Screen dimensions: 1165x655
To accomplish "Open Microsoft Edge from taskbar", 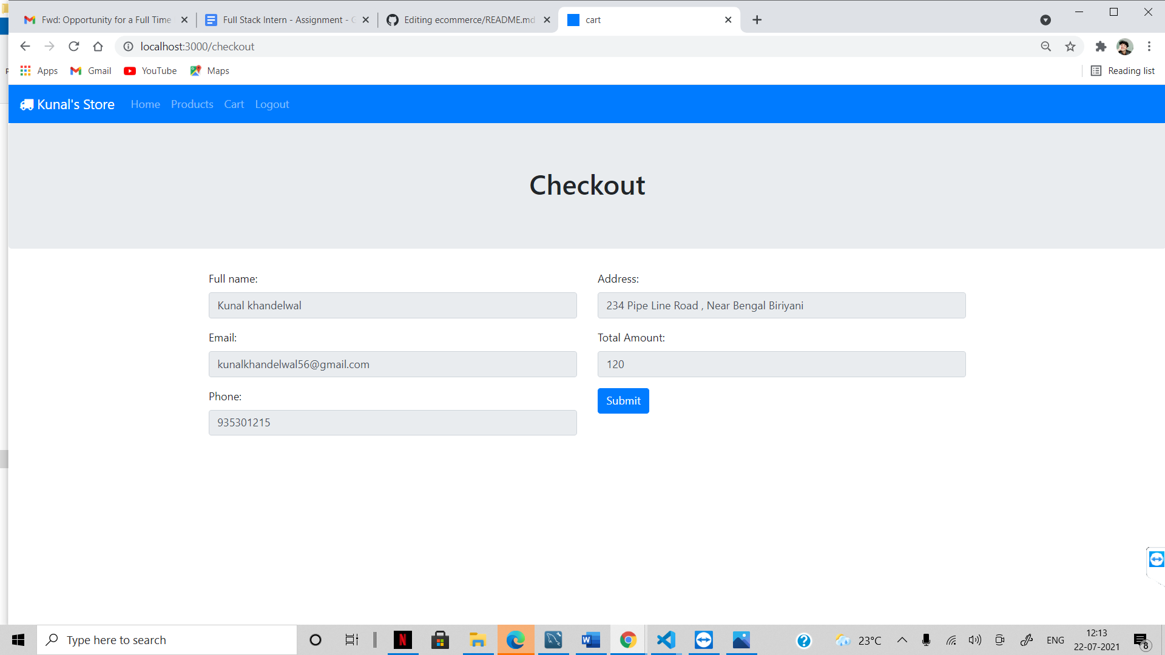I will (515, 640).
